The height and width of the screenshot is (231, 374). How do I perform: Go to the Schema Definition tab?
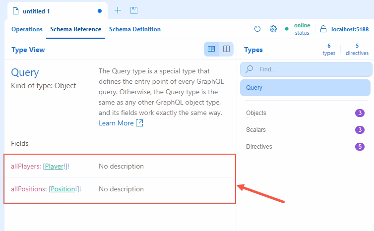coord(135,29)
